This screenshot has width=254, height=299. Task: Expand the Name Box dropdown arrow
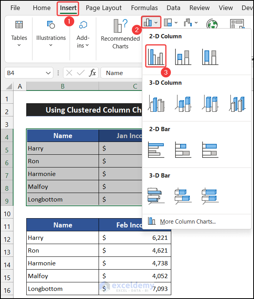tap(48, 73)
